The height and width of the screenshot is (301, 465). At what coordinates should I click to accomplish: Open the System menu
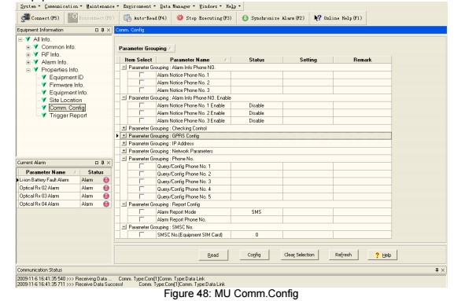point(30,6)
